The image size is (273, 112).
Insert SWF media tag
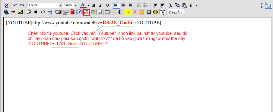point(66,12)
